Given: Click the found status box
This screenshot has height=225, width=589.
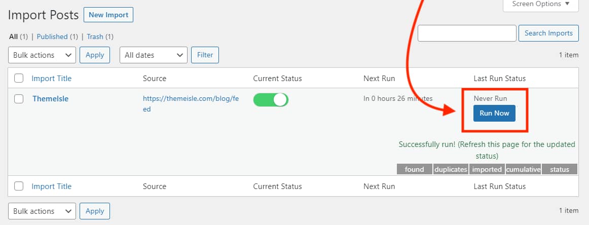Looking at the screenshot, I should click(x=414, y=169).
